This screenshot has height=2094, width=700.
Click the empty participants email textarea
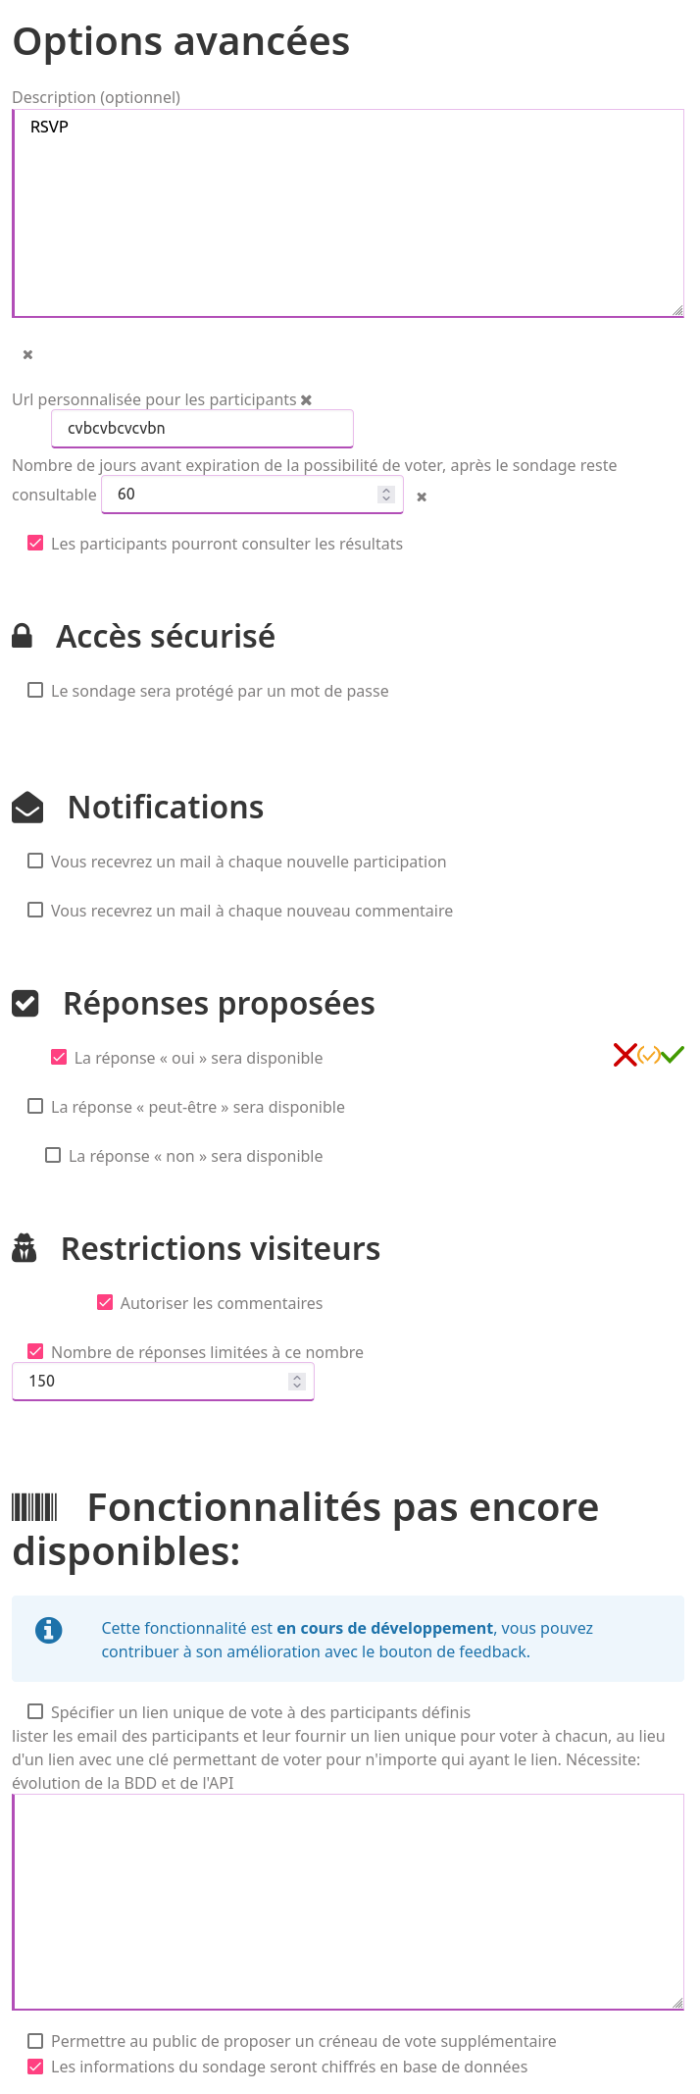tap(348, 1902)
